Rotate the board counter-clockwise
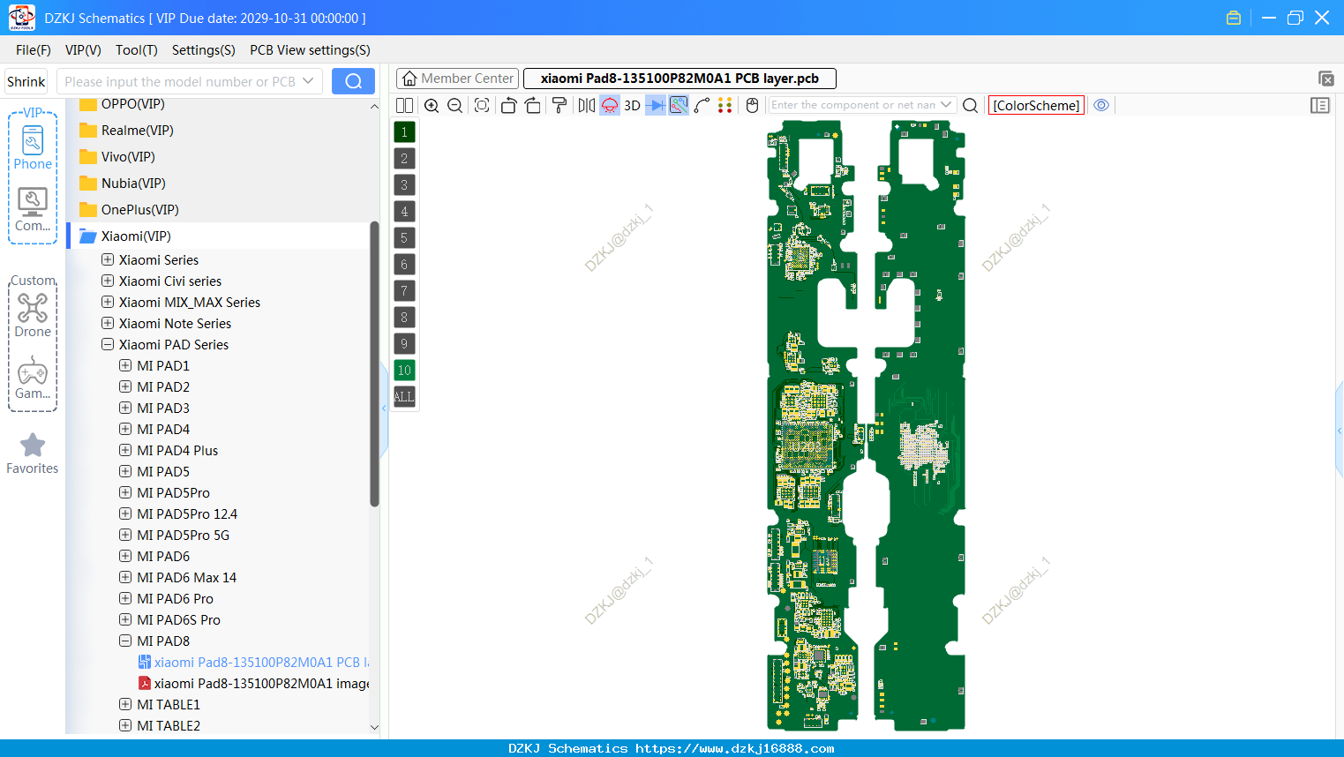This screenshot has width=1344, height=757. 508,105
